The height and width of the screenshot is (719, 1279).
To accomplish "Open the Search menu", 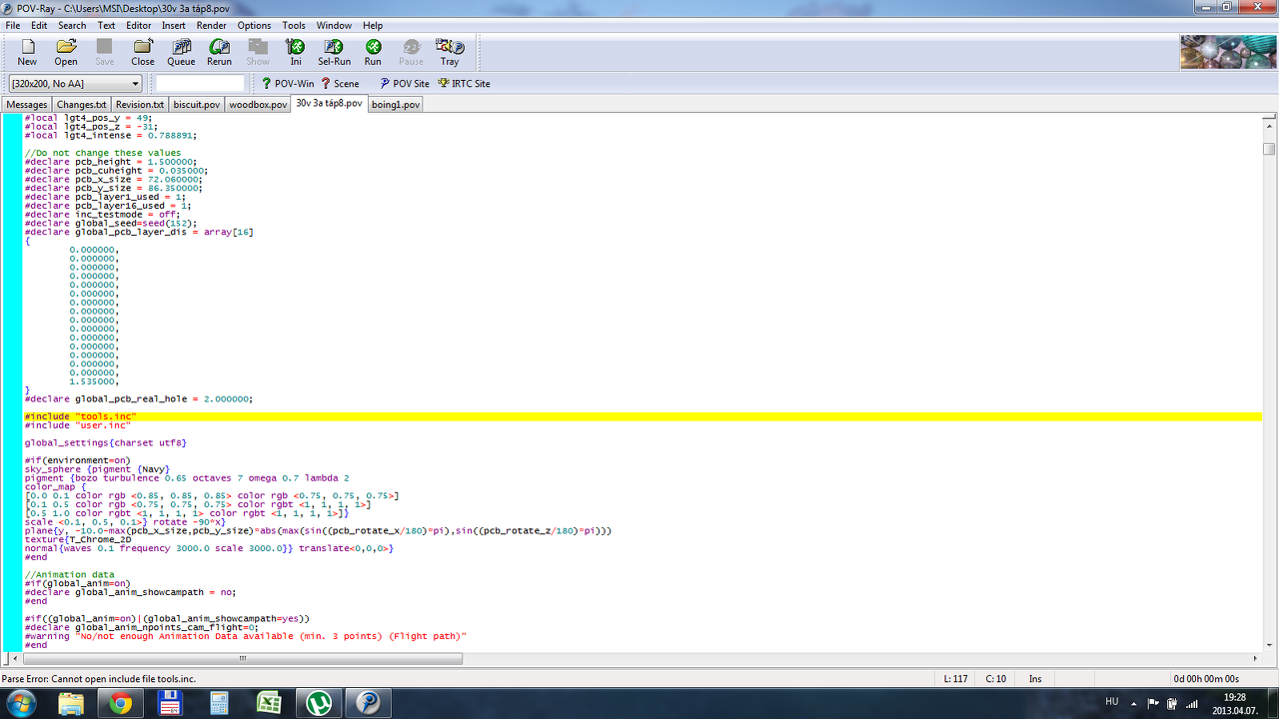I will tap(72, 25).
